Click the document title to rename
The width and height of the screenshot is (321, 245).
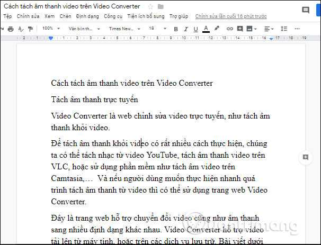pos(72,6)
